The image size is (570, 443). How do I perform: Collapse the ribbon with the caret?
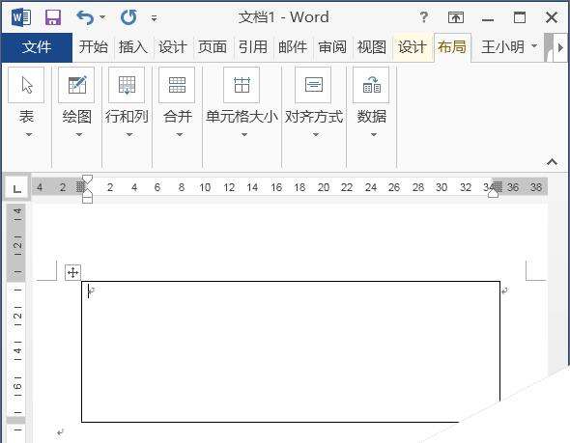click(552, 161)
